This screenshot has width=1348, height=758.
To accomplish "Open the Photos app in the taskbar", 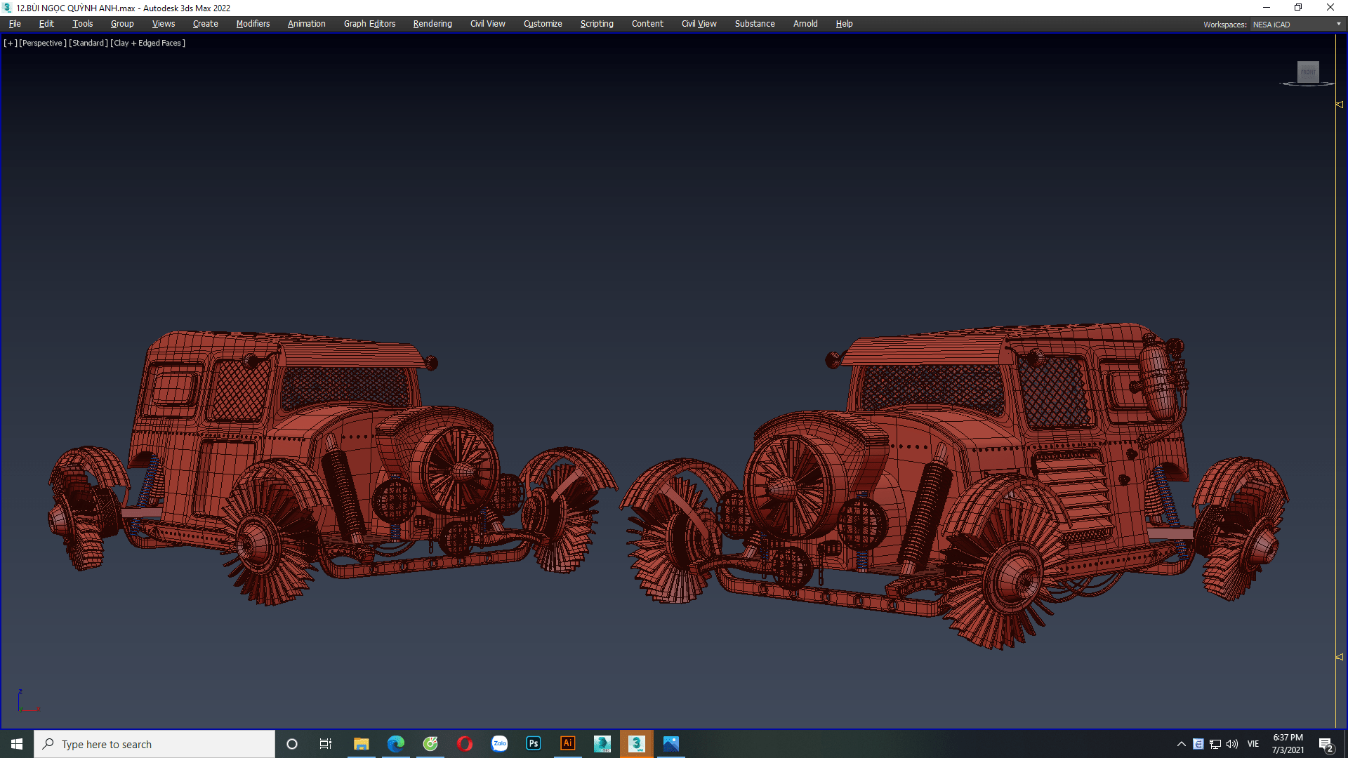I will (671, 744).
